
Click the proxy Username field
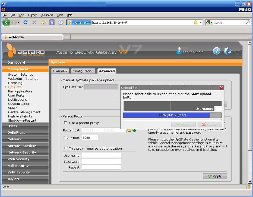(101, 155)
